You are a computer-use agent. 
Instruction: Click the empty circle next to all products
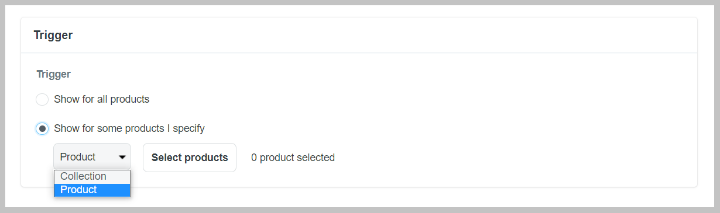(42, 100)
